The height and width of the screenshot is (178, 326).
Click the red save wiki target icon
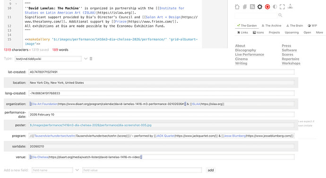pyautogui.click(x=267, y=7)
